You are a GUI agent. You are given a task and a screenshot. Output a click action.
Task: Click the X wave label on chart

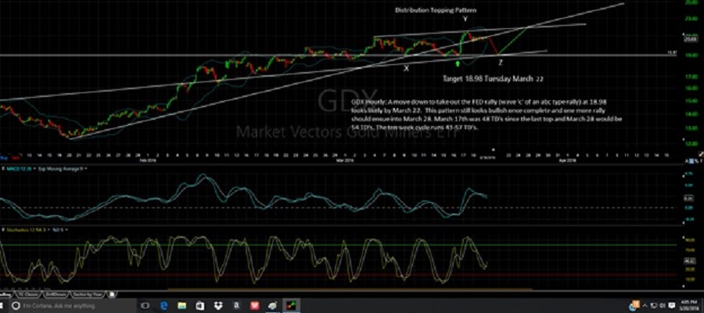pos(406,68)
